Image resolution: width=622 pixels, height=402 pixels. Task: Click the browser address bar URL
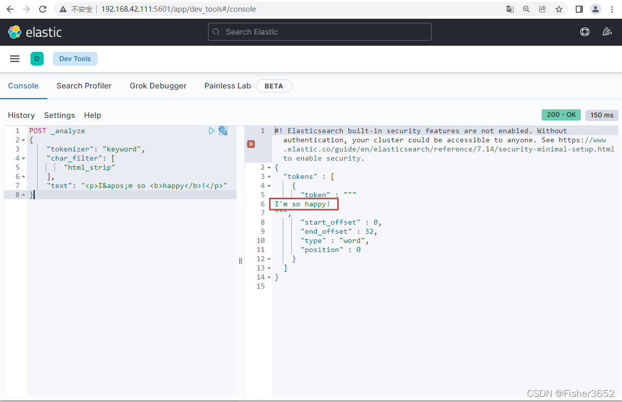coord(179,9)
